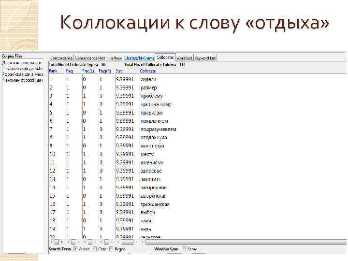Enable the Case checkbox
The width and height of the screenshot is (348, 261).
[x=95, y=249]
